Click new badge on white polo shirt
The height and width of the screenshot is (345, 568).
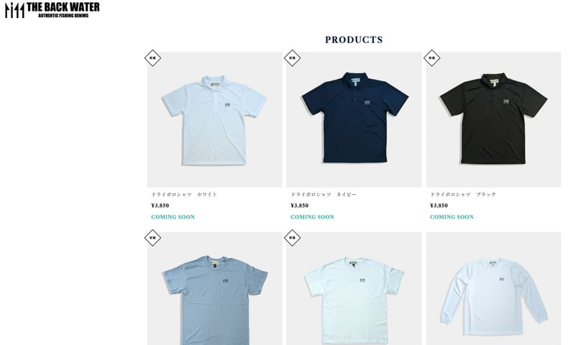[x=152, y=58]
